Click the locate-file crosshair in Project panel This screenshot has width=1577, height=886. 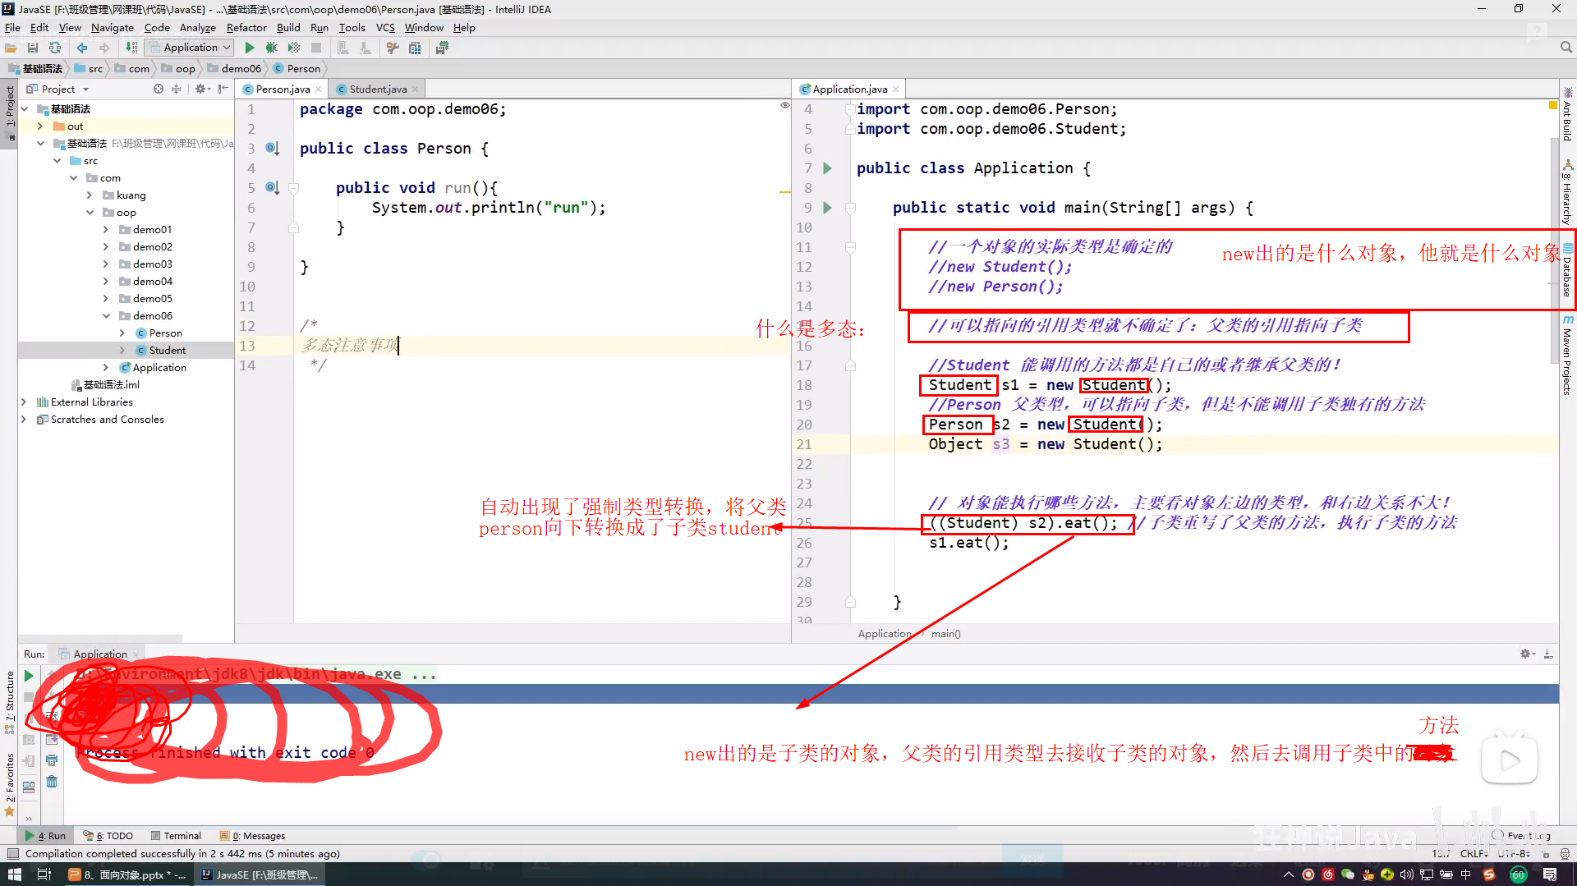coord(159,89)
